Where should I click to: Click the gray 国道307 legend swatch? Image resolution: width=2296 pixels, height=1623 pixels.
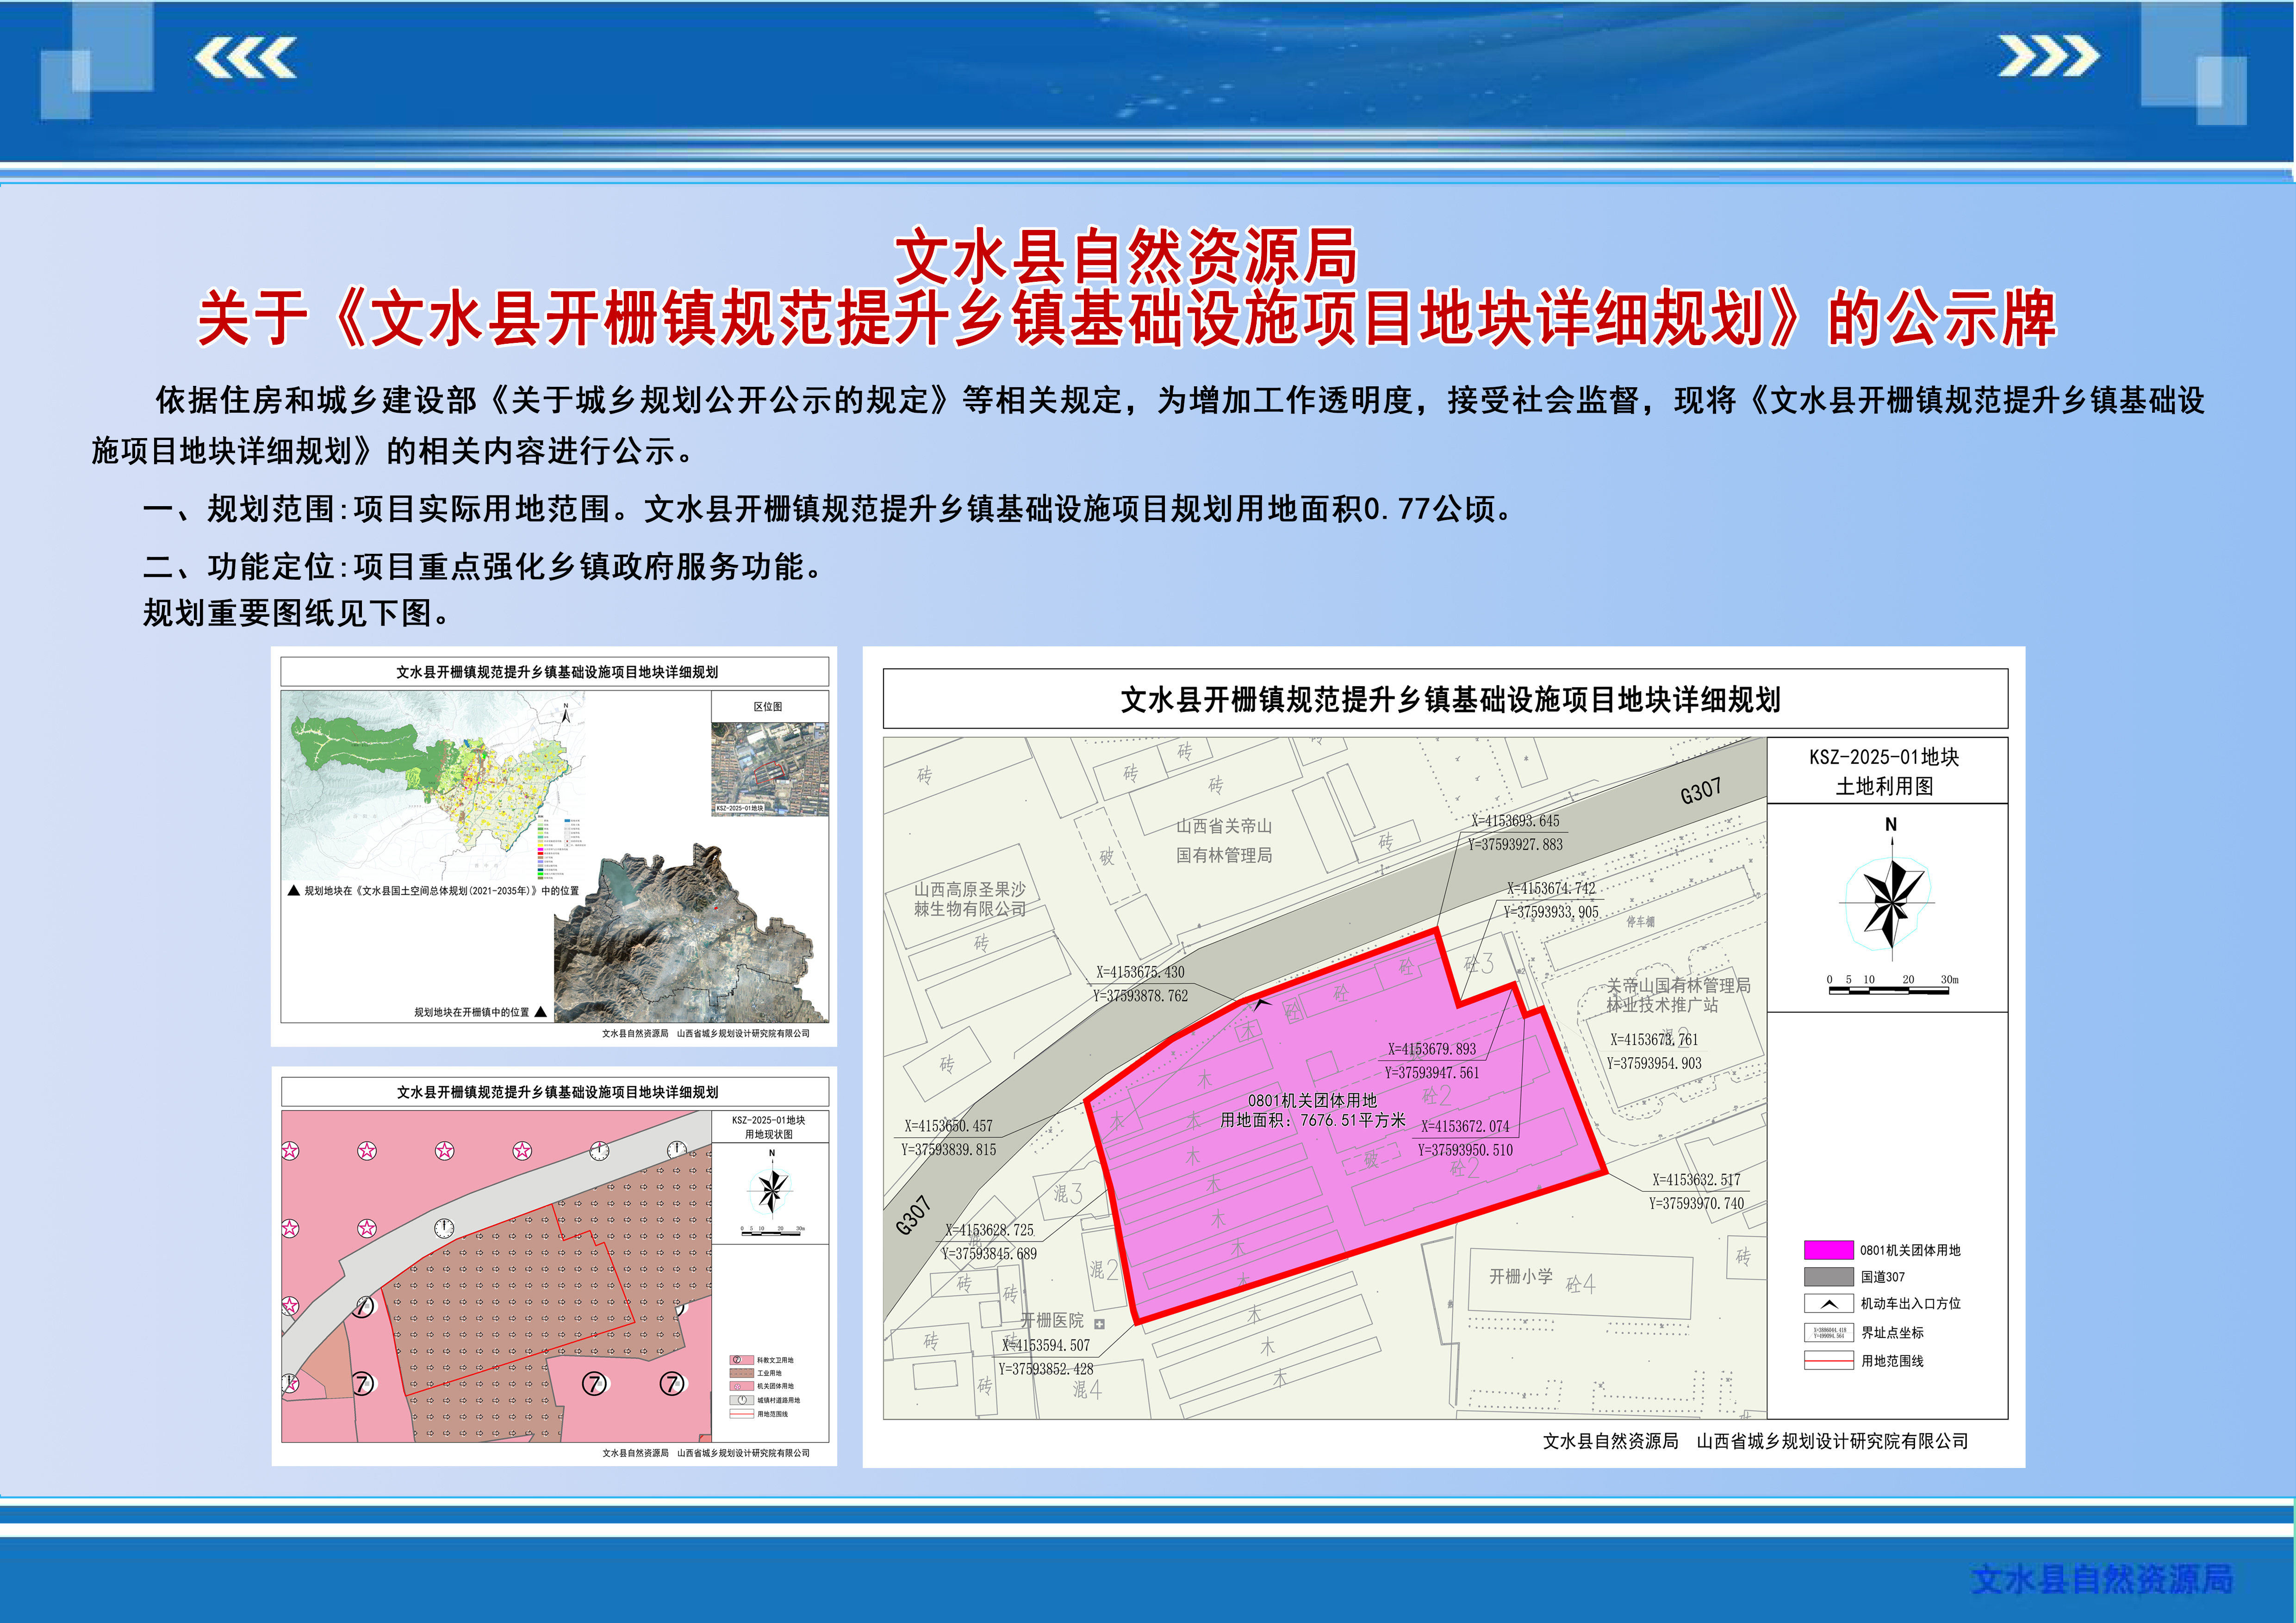[x=1828, y=1277]
